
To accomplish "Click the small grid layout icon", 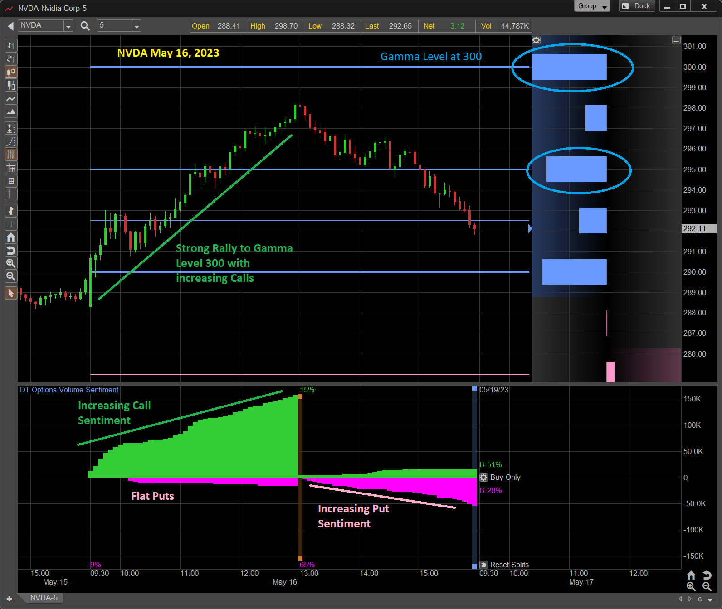I will click(11, 181).
